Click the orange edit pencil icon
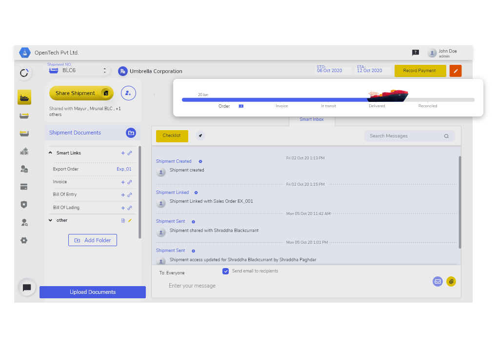 point(455,71)
